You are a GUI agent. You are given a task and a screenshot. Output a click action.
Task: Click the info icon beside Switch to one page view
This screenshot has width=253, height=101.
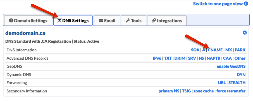(x=246, y=4)
